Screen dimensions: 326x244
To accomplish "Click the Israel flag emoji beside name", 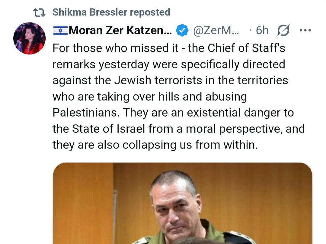I will click(x=60, y=30).
